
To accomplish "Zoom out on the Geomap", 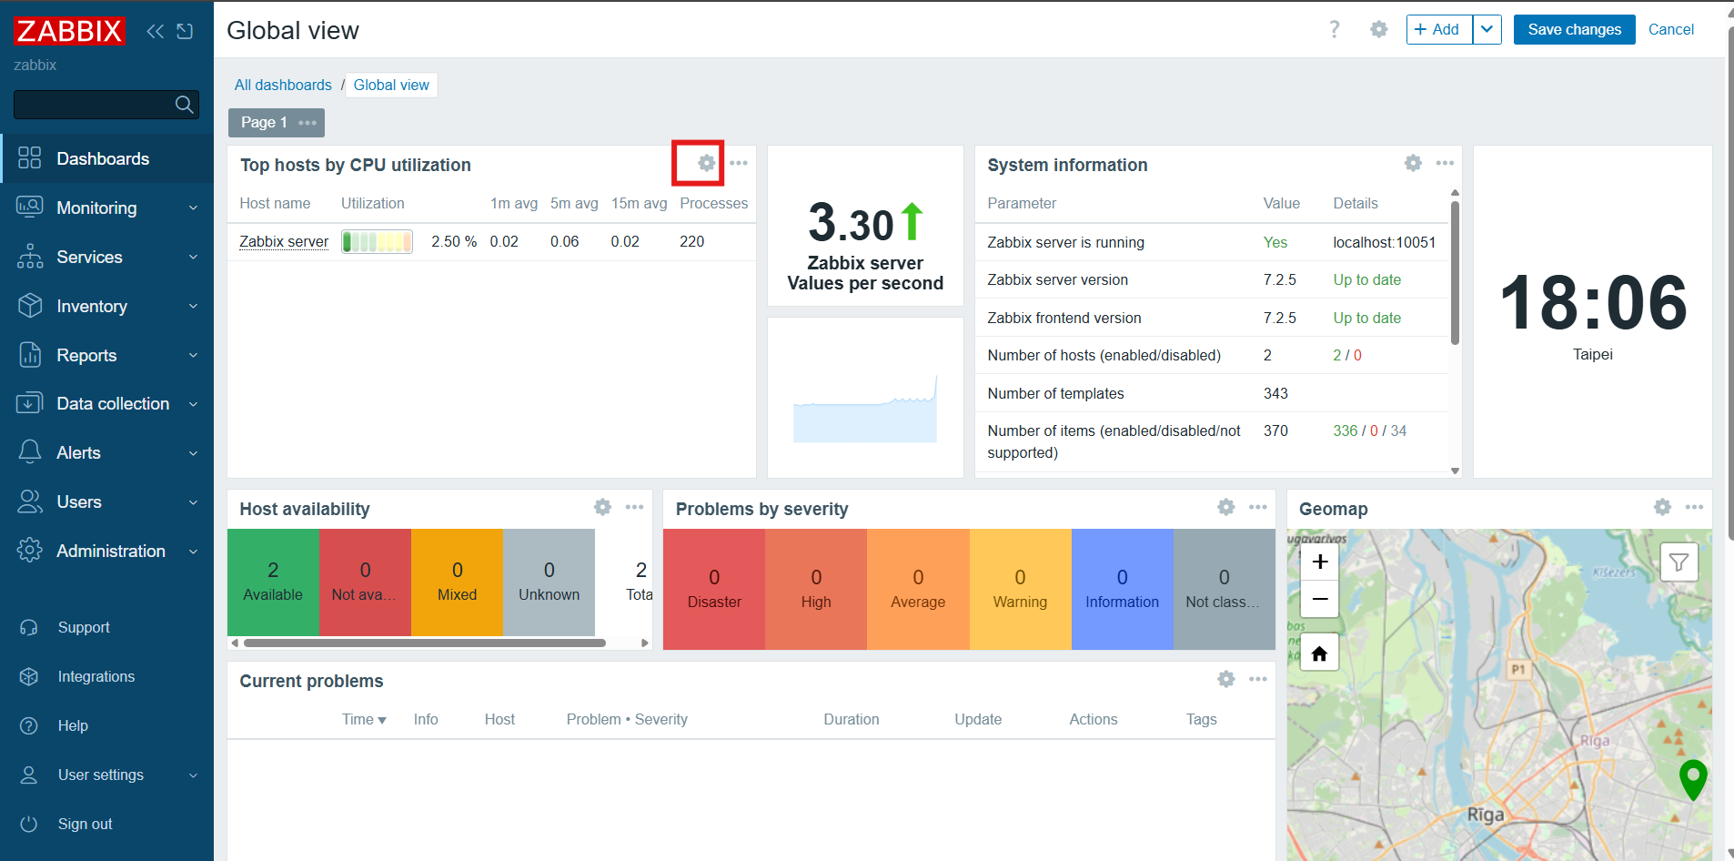I will 1320,599.
